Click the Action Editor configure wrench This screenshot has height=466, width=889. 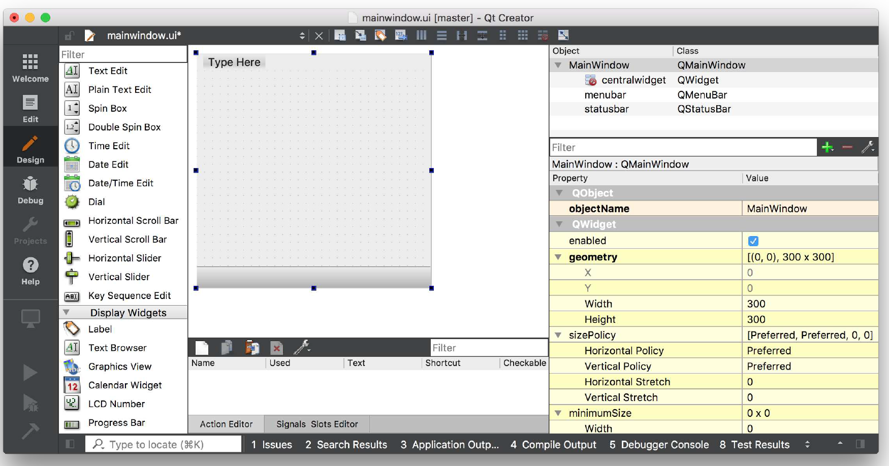coord(302,348)
